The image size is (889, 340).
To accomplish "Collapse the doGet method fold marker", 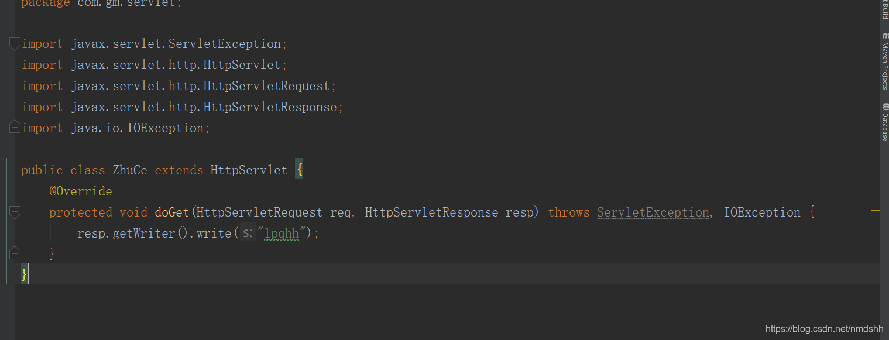I will (x=15, y=212).
